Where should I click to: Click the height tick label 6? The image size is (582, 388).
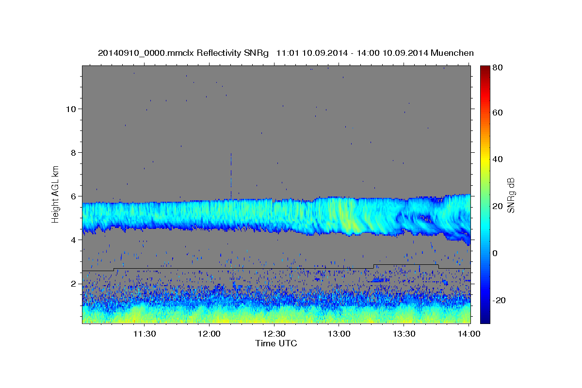tap(73, 196)
